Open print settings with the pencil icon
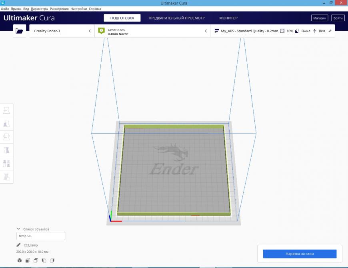The height and width of the screenshot is (268, 348). pyautogui.click(x=330, y=31)
